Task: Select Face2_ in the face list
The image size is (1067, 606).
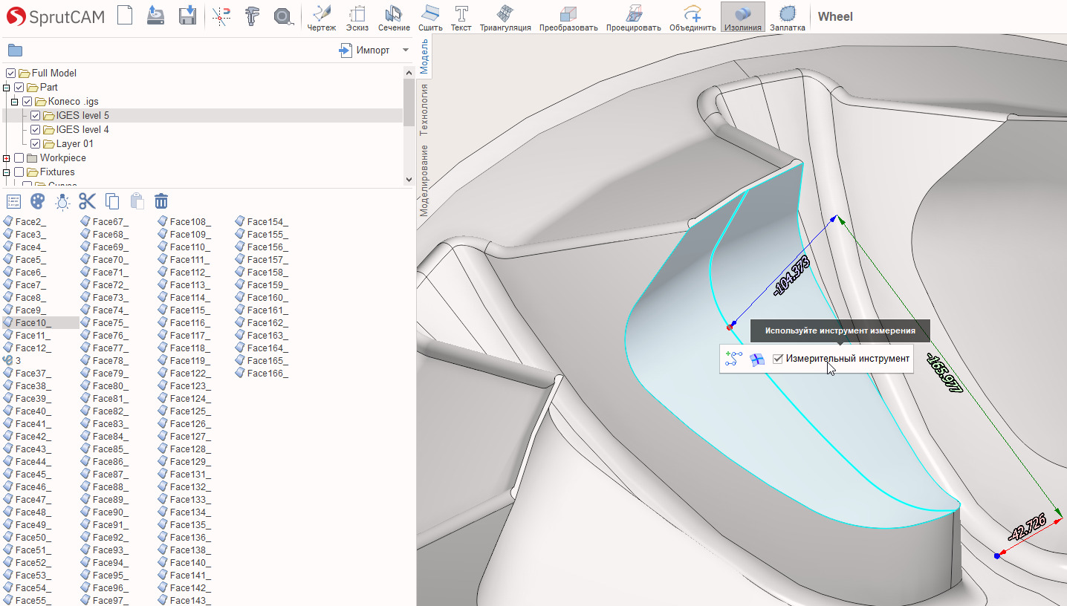Action: click(25, 222)
